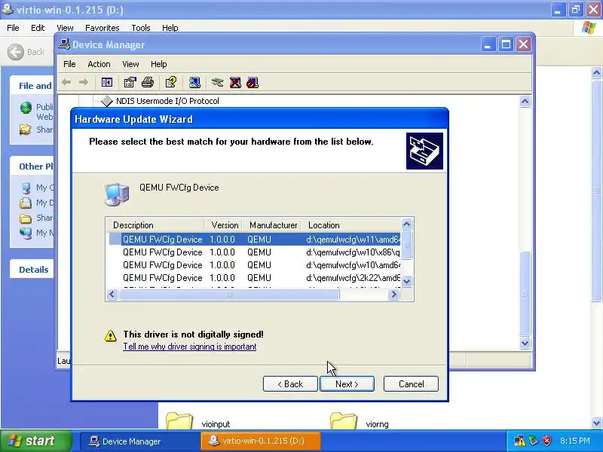Open Properties via the Device Manager toolbar icon

(x=130, y=82)
